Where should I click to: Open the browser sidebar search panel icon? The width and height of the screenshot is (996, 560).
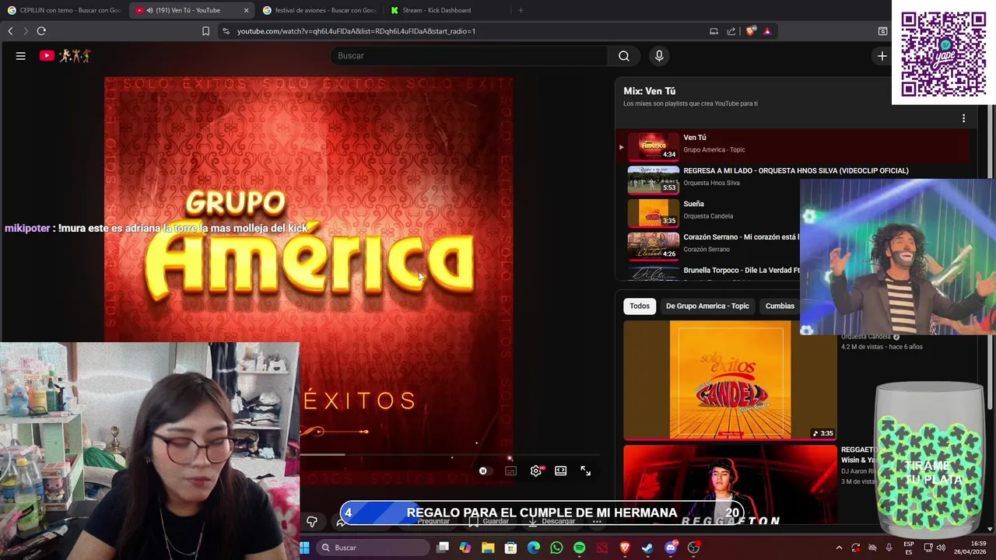(882, 31)
